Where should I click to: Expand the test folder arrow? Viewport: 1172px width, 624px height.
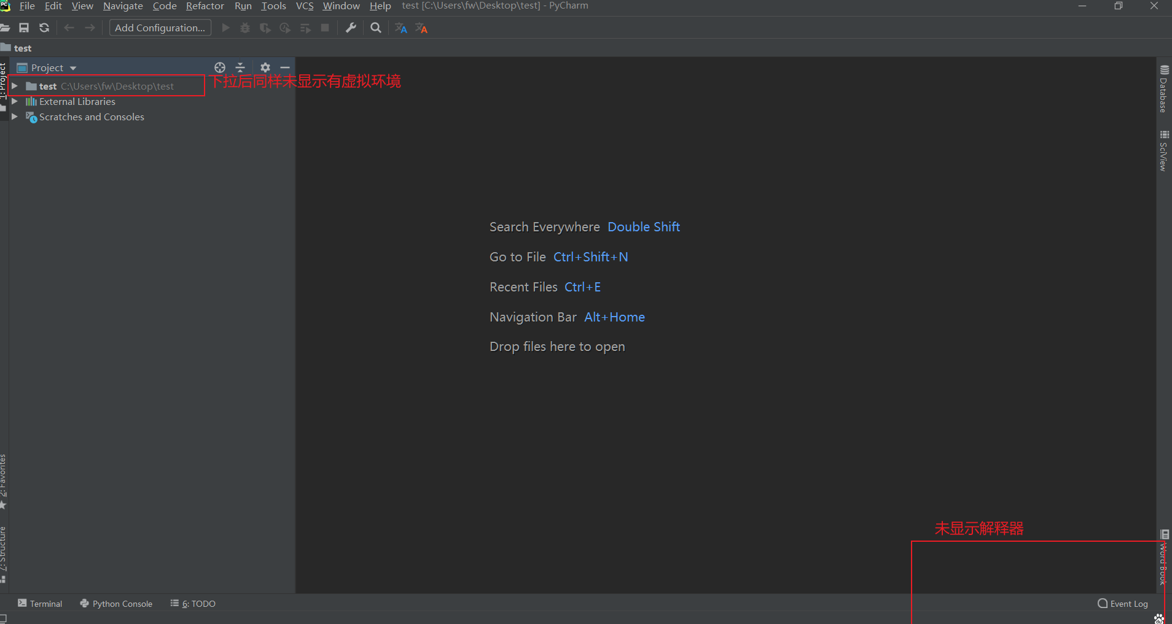[x=15, y=86]
